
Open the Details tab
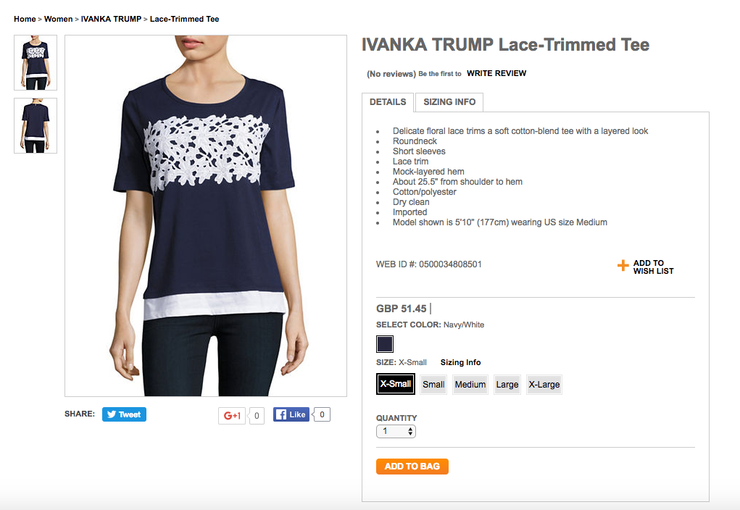coord(388,102)
